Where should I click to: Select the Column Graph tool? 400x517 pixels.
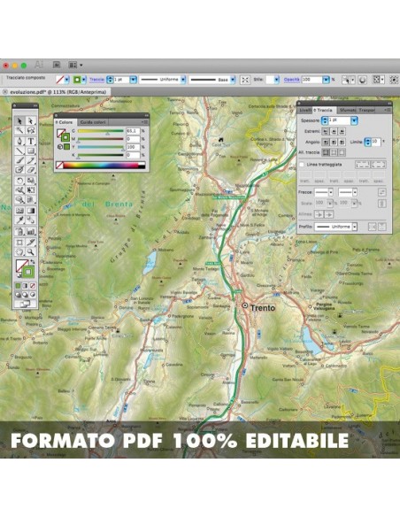click(x=31, y=231)
